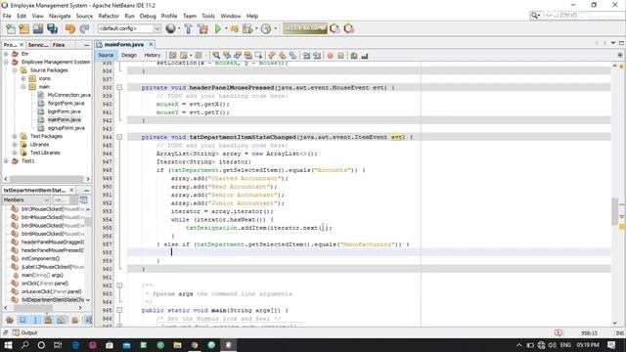Screen dimensions: 626x352
Task: Toggle Show Static Members filter in Navigator
Action: click(35, 320)
